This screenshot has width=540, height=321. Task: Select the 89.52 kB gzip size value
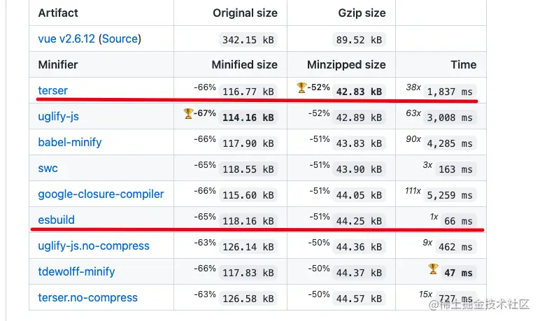360,40
